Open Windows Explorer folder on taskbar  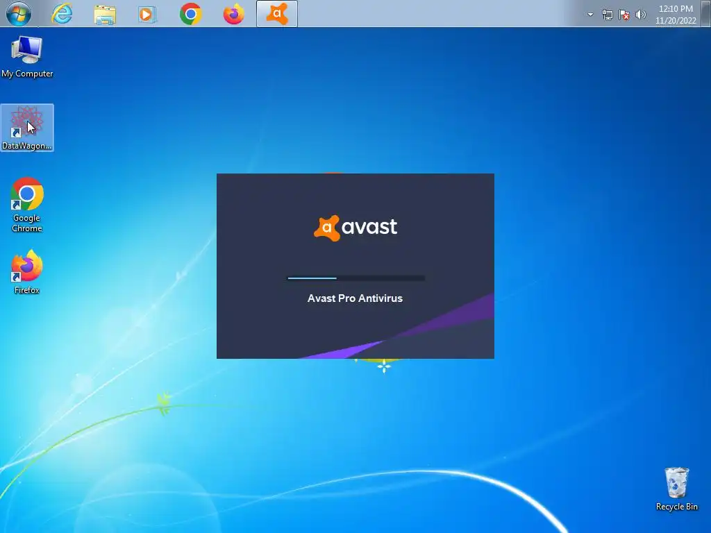[105, 15]
